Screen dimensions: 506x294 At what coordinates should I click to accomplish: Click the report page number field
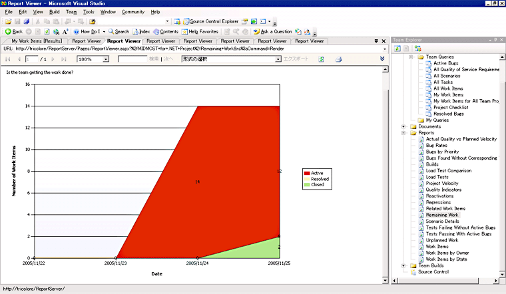[32, 59]
